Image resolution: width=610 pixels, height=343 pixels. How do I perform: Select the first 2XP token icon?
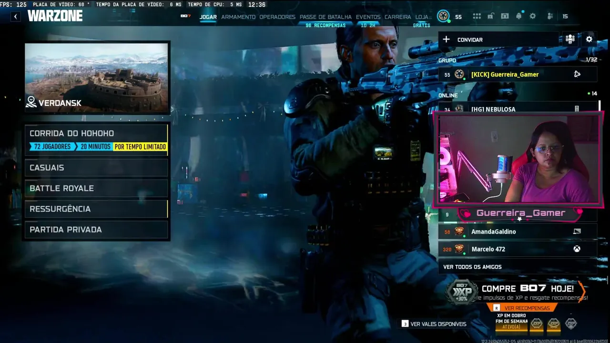pos(537,324)
